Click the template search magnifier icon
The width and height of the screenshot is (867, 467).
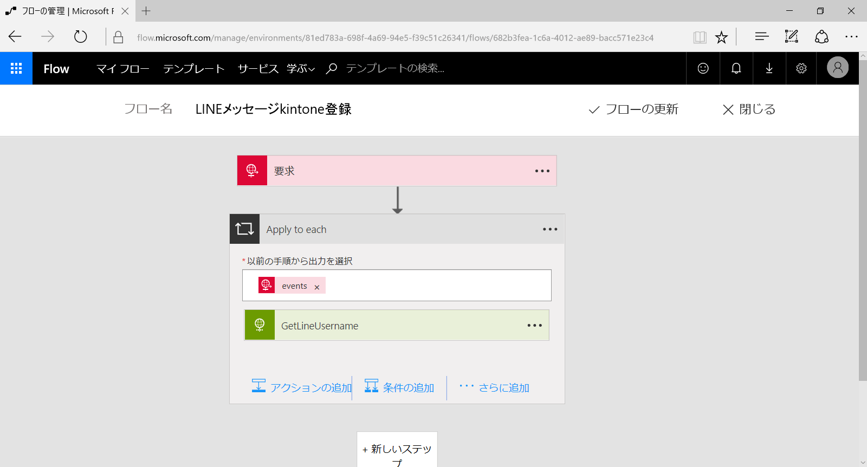click(x=331, y=68)
